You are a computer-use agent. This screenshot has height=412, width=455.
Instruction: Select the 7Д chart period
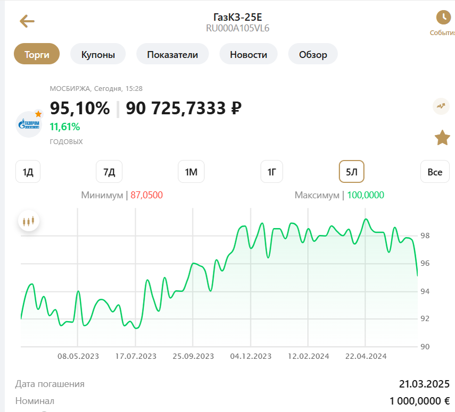pos(109,172)
